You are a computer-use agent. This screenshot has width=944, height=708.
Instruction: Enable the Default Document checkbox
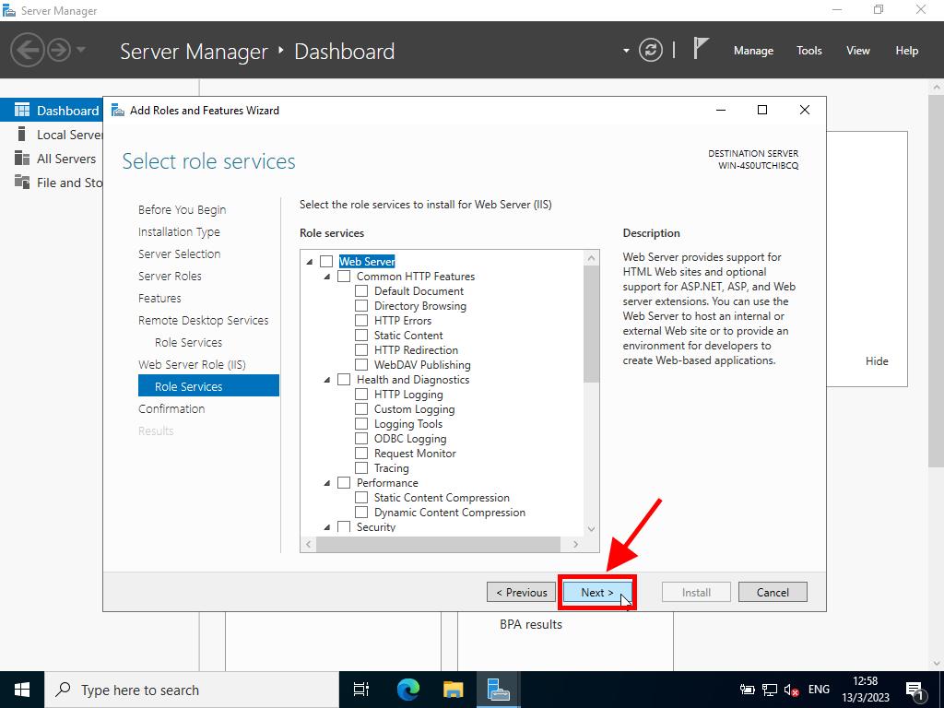[x=361, y=290]
